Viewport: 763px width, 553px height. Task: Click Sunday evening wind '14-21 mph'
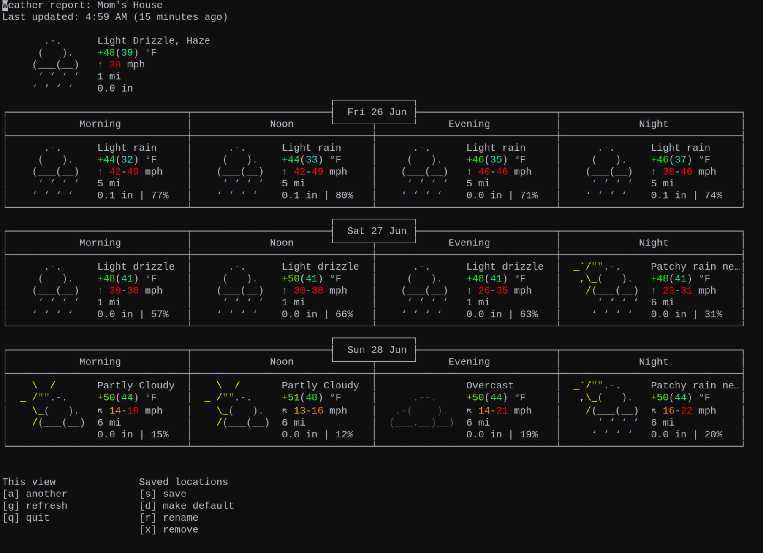click(505, 410)
